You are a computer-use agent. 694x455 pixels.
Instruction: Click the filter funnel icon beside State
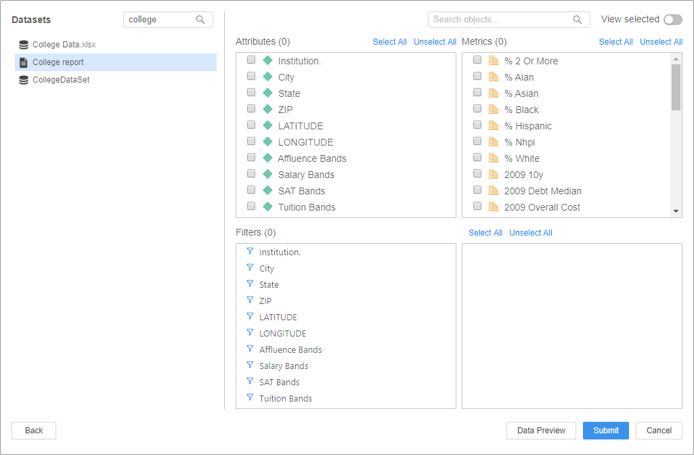[x=250, y=284]
